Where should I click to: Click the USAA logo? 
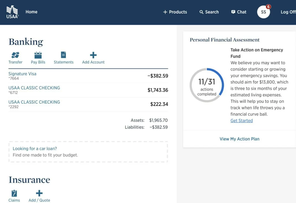click(x=12, y=12)
